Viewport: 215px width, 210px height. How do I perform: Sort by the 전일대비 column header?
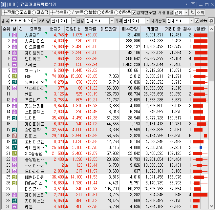(74, 29)
